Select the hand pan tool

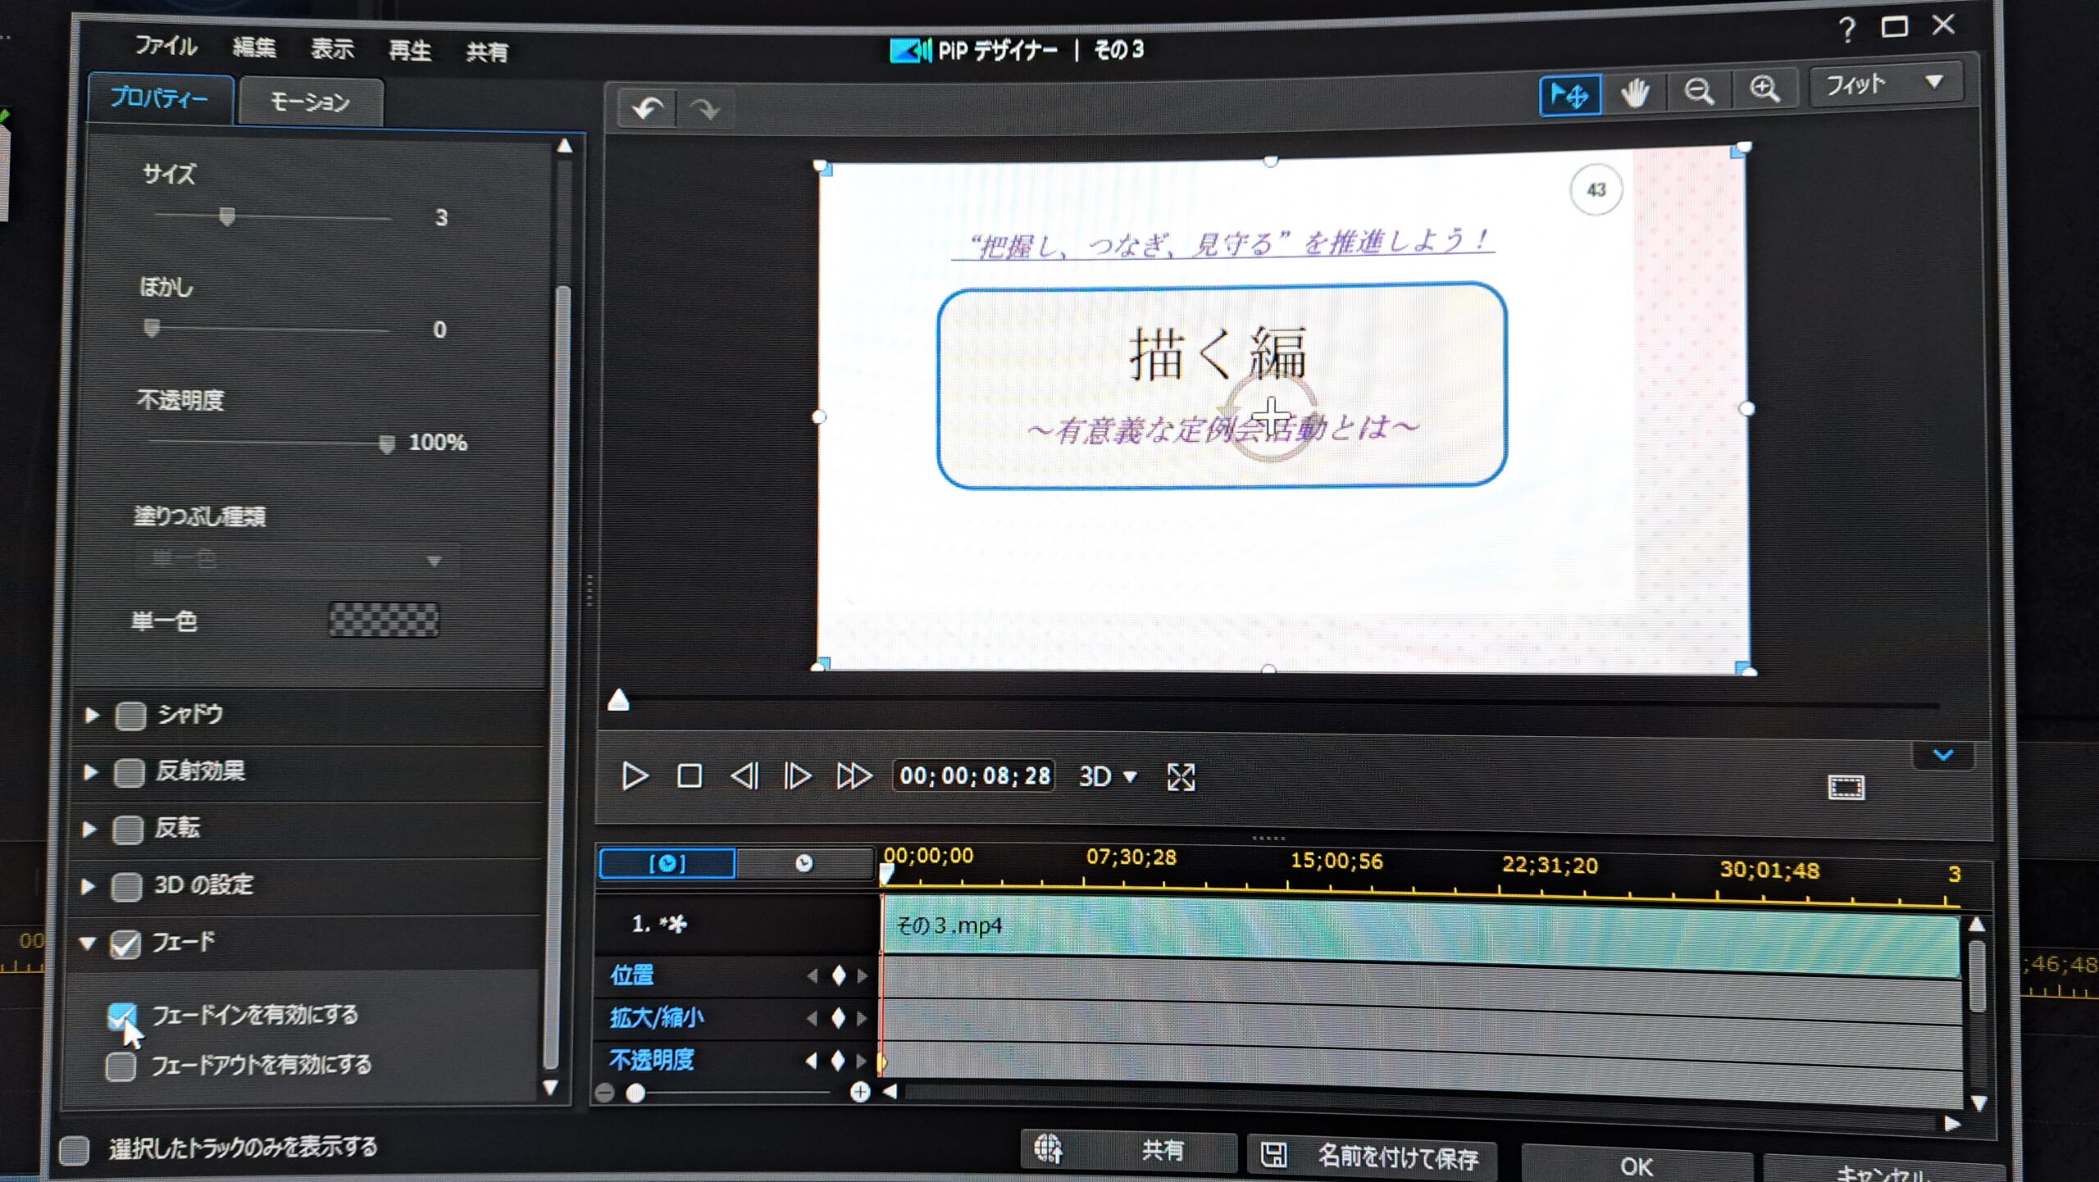[x=1635, y=93]
